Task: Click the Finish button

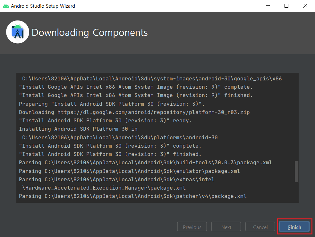Action: [294, 227]
